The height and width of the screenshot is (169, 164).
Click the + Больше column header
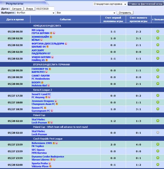(158, 19)
